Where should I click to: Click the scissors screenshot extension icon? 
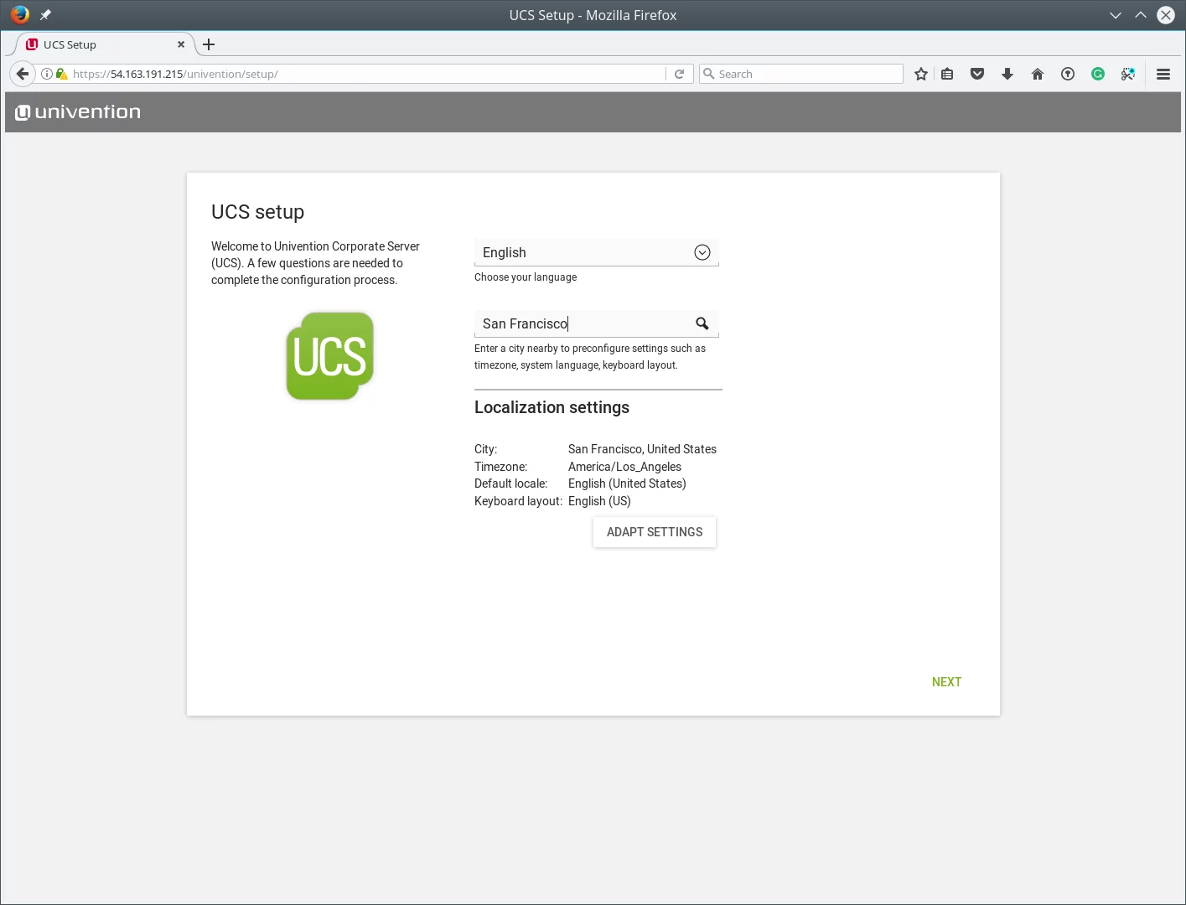click(1128, 74)
